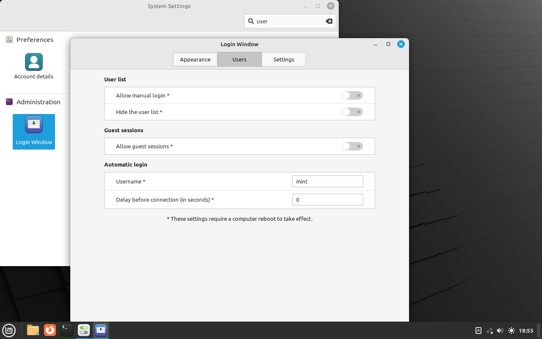Click the volume icon in system tray
542x339 pixels.
[x=500, y=331]
